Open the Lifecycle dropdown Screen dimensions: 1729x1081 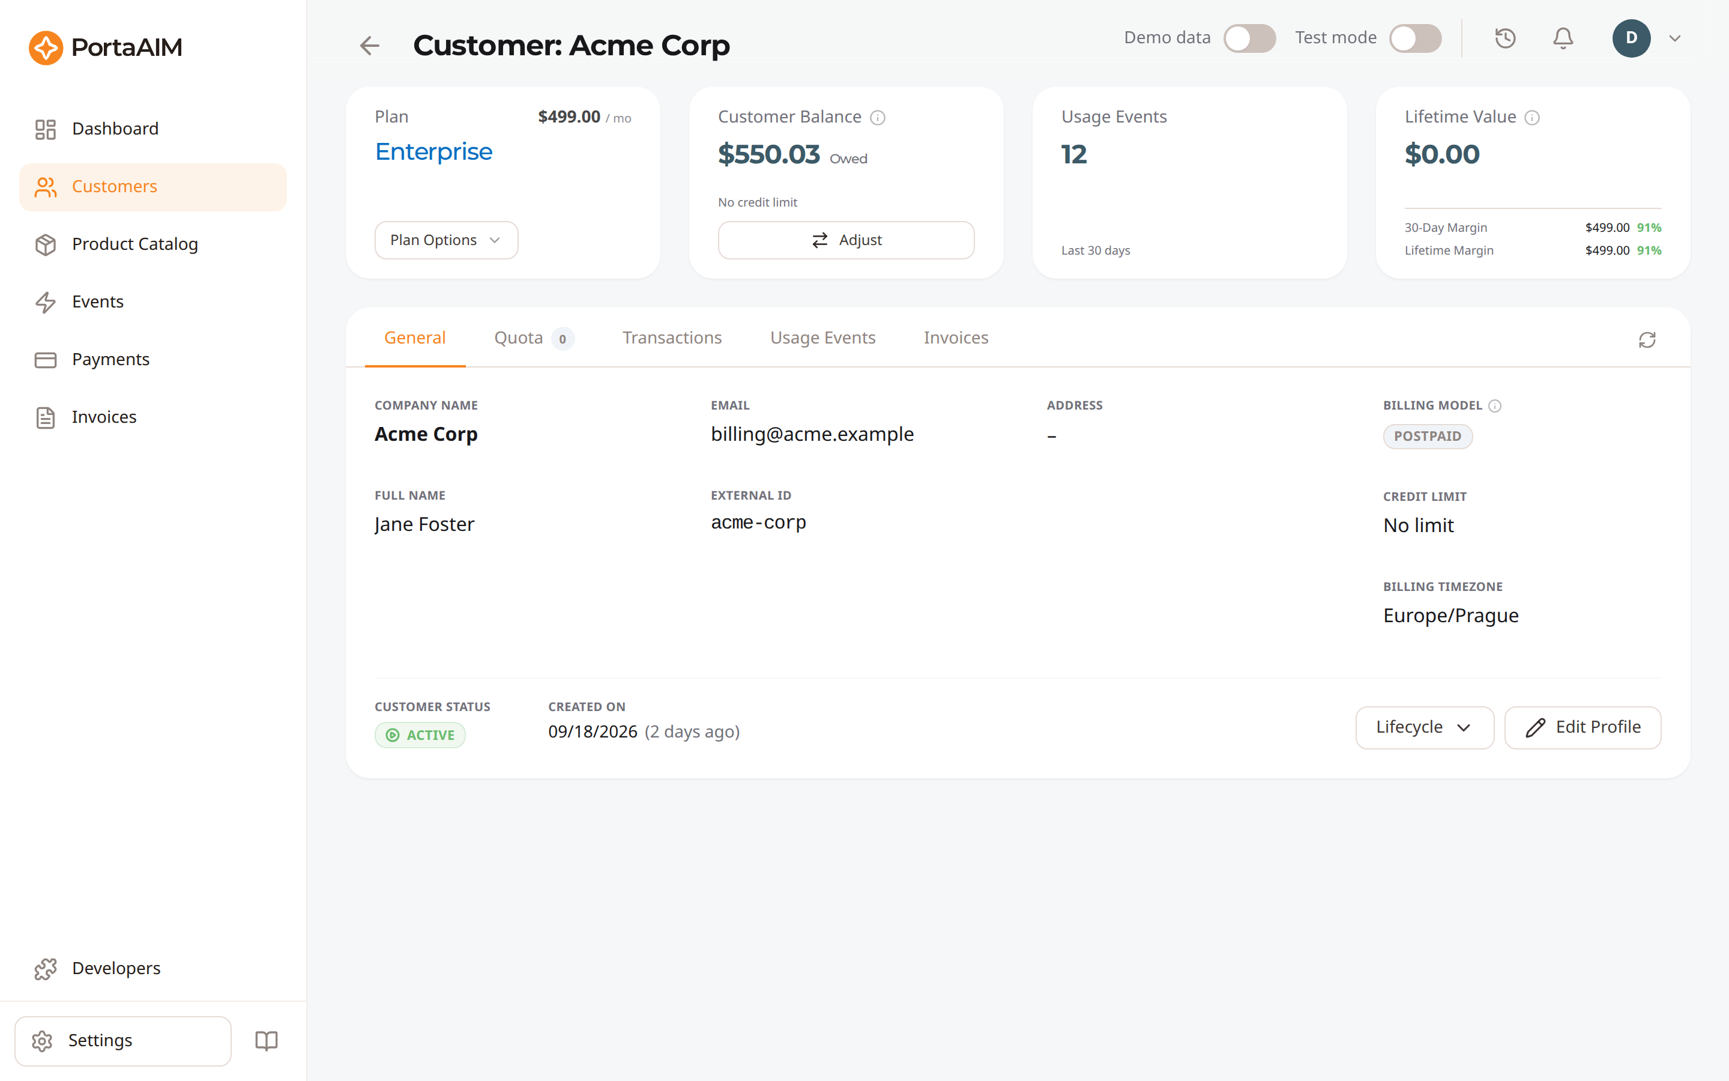pyautogui.click(x=1425, y=727)
